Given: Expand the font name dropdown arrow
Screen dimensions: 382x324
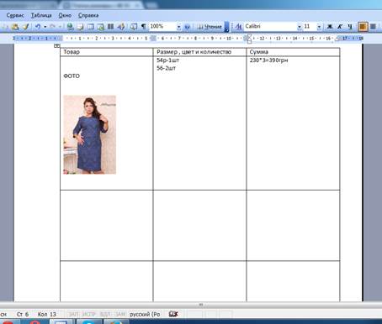Looking at the screenshot, I should (300, 27).
